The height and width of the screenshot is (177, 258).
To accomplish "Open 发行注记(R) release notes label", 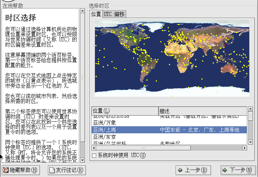I will [69, 170].
